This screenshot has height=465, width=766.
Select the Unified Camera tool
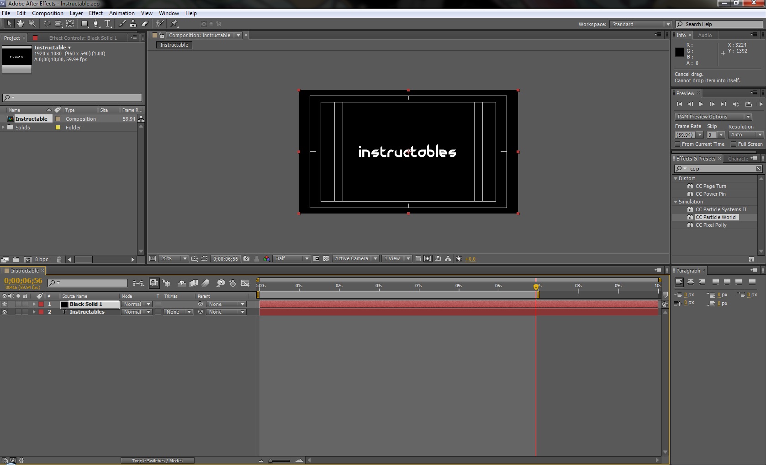[x=58, y=23]
